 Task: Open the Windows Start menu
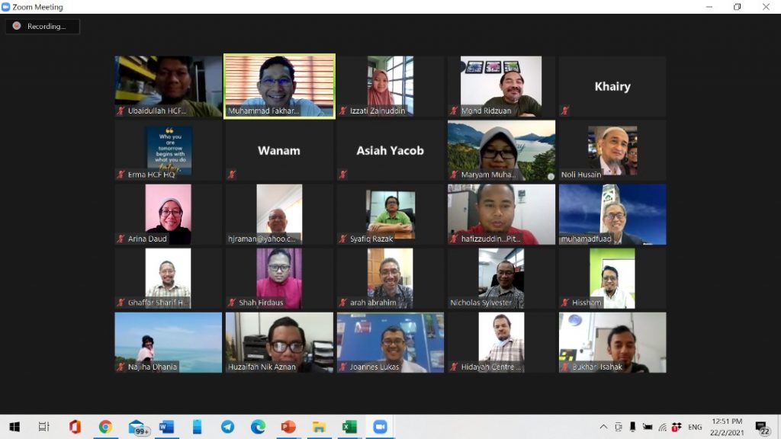coord(14,427)
